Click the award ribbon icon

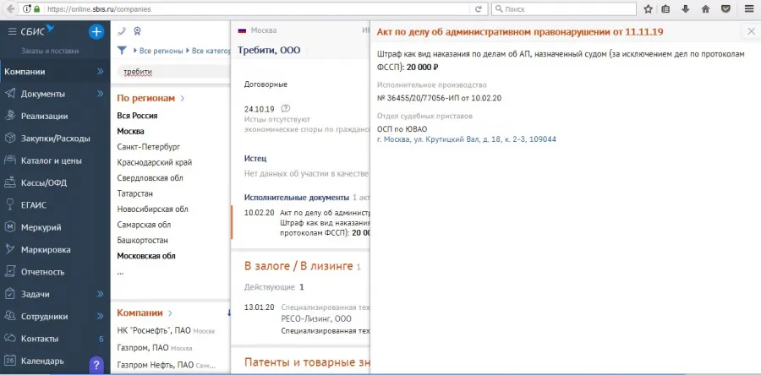(x=137, y=31)
